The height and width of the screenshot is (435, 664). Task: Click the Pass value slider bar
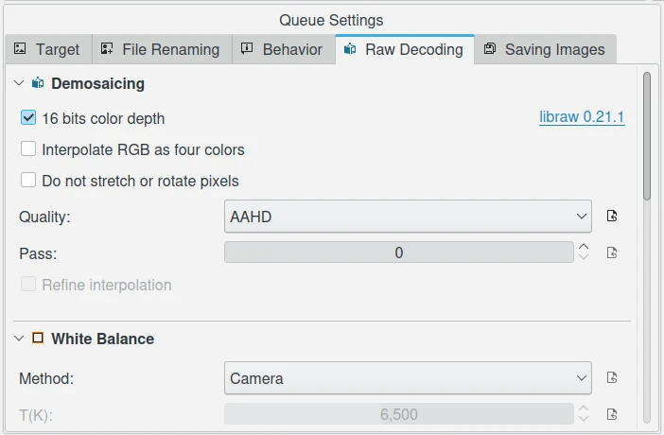[398, 252]
